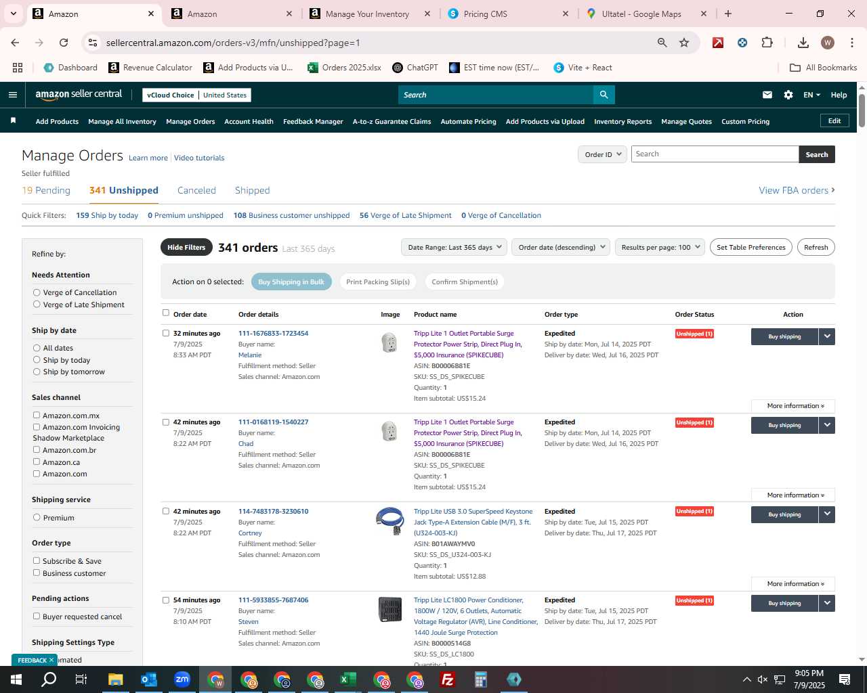Open order link 114-7483178-3230610
The width and height of the screenshot is (867, 693).
pyautogui.click(x=273, y=511)
